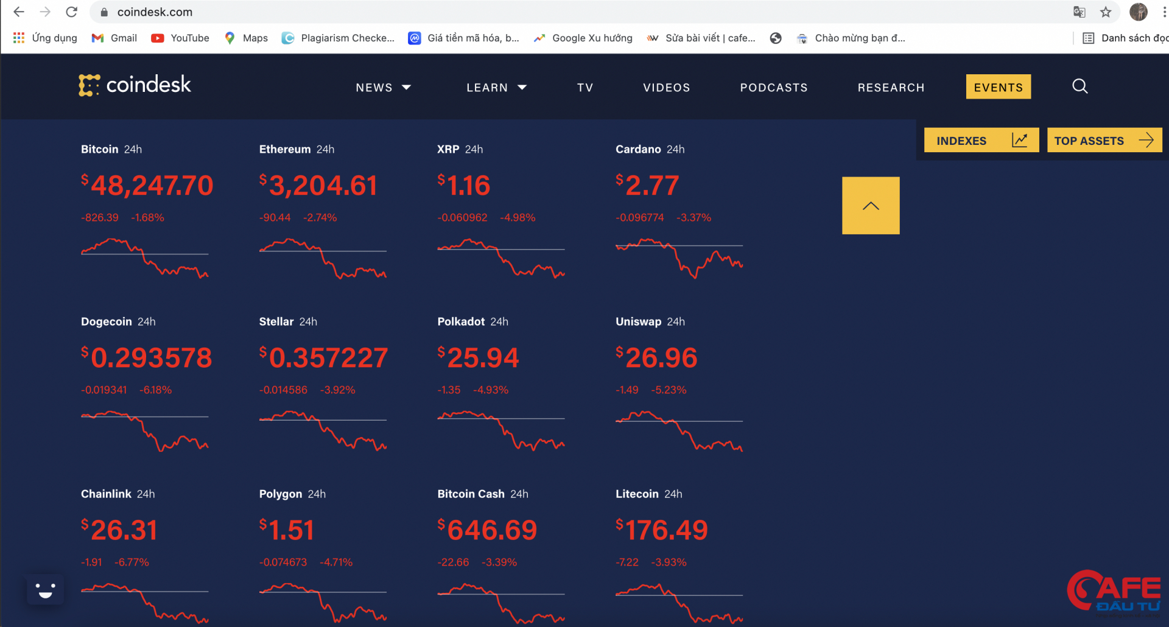1169x627 pixels.
Task: Click the browser forward arrow
Action: tap(45, 12)
